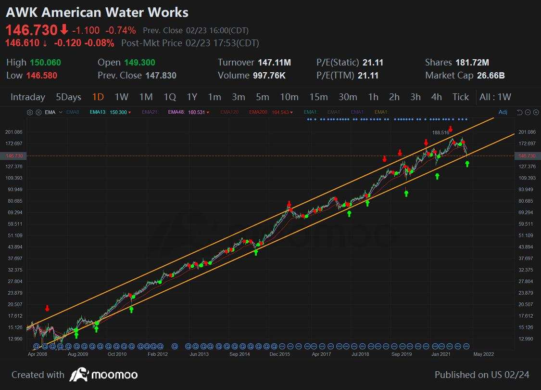
Task: Toggle the EMA200 line label
Action: pos(259,112)
